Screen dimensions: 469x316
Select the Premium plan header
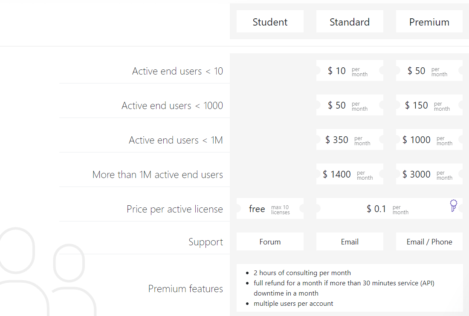coord(429,21)
